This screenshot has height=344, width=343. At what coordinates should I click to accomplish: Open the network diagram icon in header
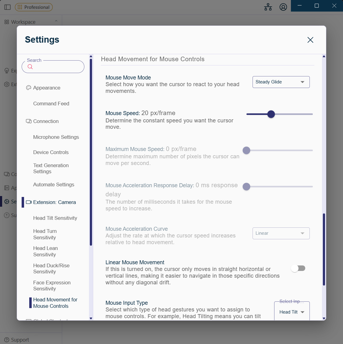coord(268,7)
